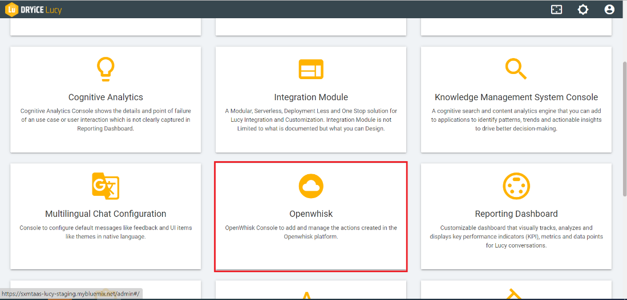Click the Multilingual Chat translate icon
This screenshot has height=300, width=627.
106,186
